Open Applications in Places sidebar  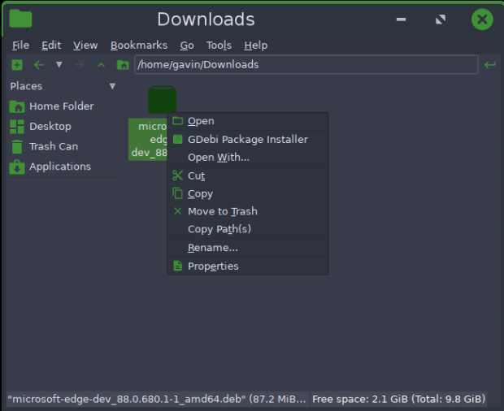(x=50, y=167)
